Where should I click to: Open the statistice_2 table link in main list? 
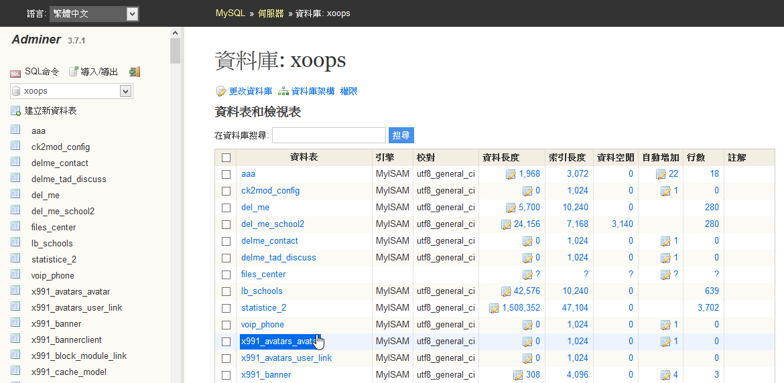coord(263,308)
